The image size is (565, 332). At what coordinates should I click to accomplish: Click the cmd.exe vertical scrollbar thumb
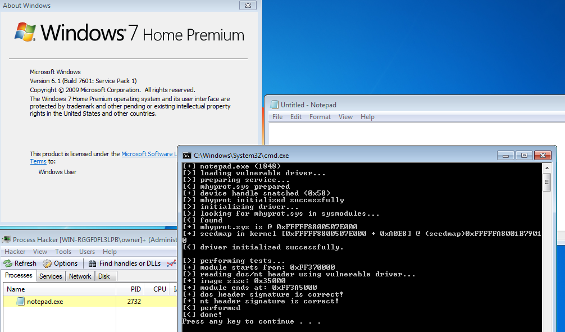(546, 182)
